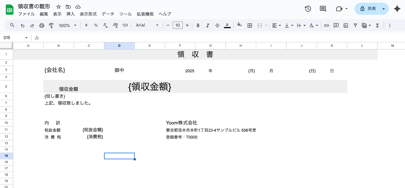This screenshot has width=405, height=188.
Task: Click the merge cells icon
Action: pyautogui.click(x=260, y=25)
